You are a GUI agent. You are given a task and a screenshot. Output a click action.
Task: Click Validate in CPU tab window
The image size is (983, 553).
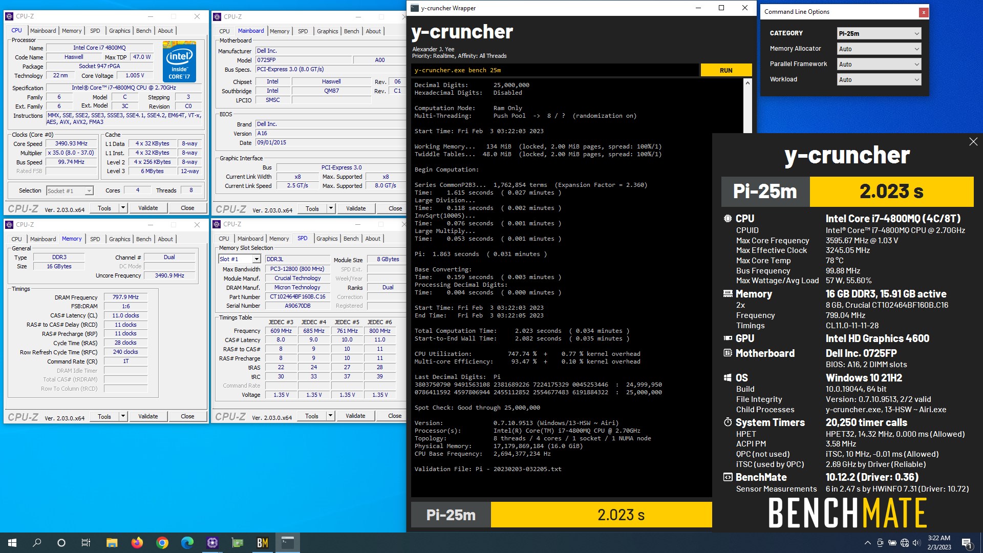(148, 208)
